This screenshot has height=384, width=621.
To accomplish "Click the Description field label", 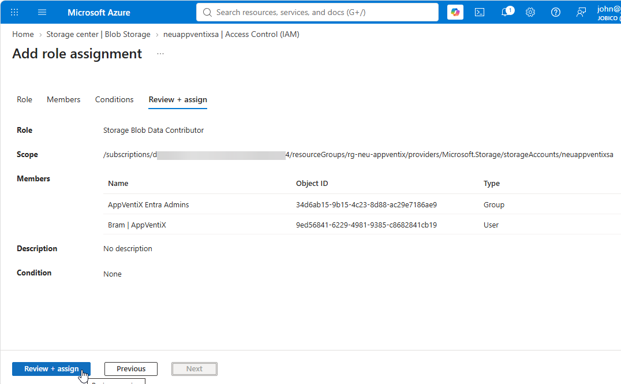I will [x=37, y=248].
